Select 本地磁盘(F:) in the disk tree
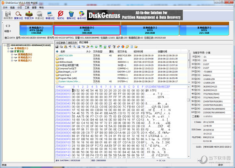Image resolution: width=235 pixels, height=168 pixels. (x=25, y=61)
